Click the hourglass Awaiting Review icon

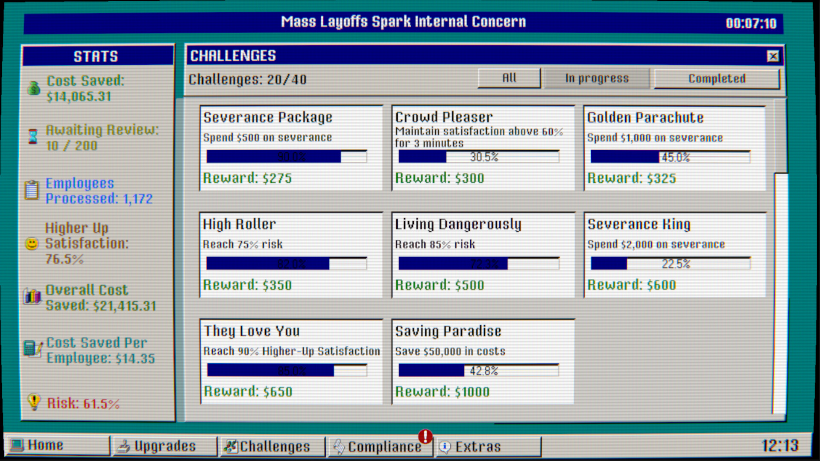point(33,137)
